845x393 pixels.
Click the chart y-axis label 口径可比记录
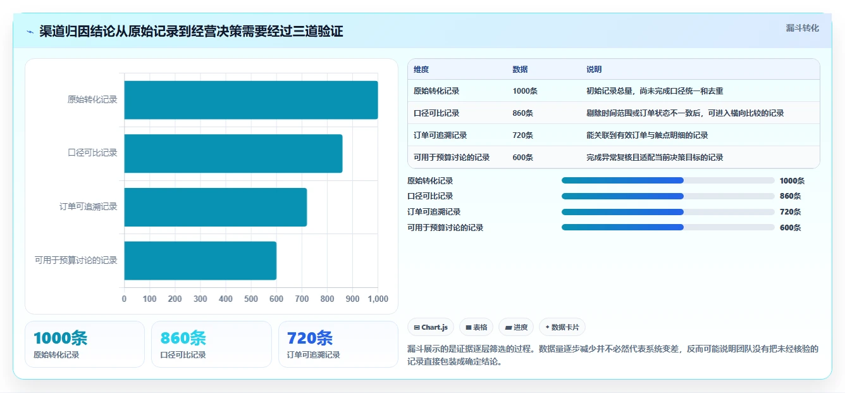[92, 153]
